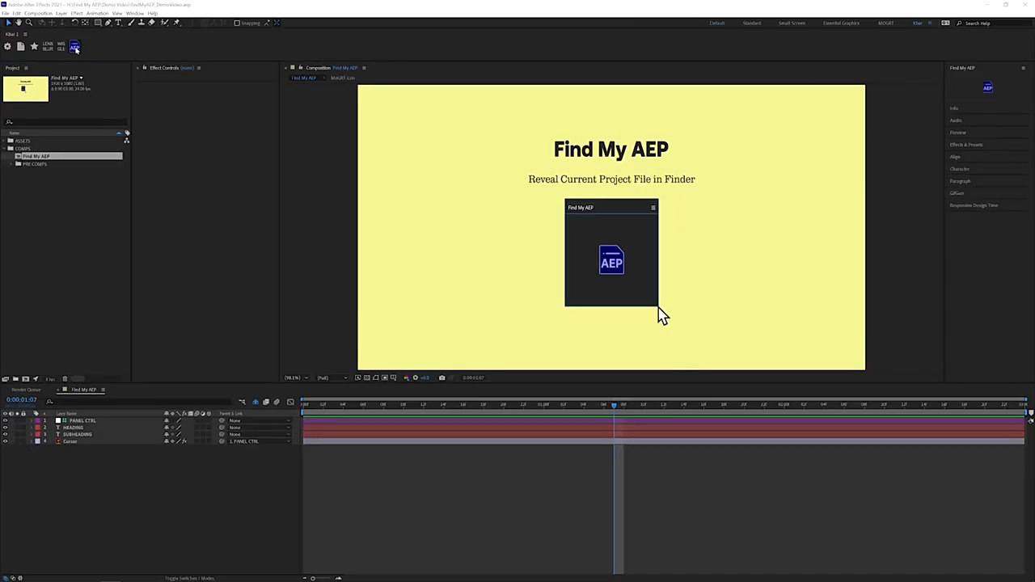Click the KBar star favorite icon

[34, 47]
